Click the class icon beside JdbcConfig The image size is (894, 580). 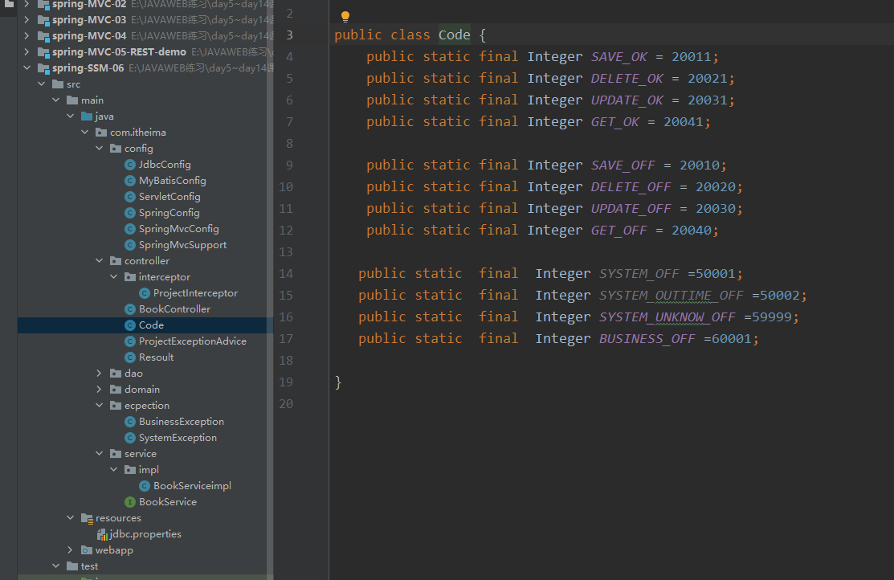[x=130, y=165]
